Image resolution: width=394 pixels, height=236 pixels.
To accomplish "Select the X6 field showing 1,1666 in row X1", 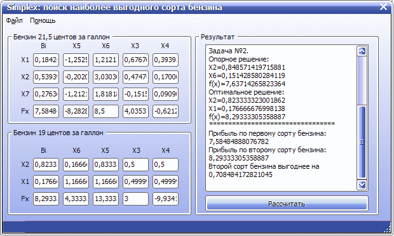I will pos(76,181).
